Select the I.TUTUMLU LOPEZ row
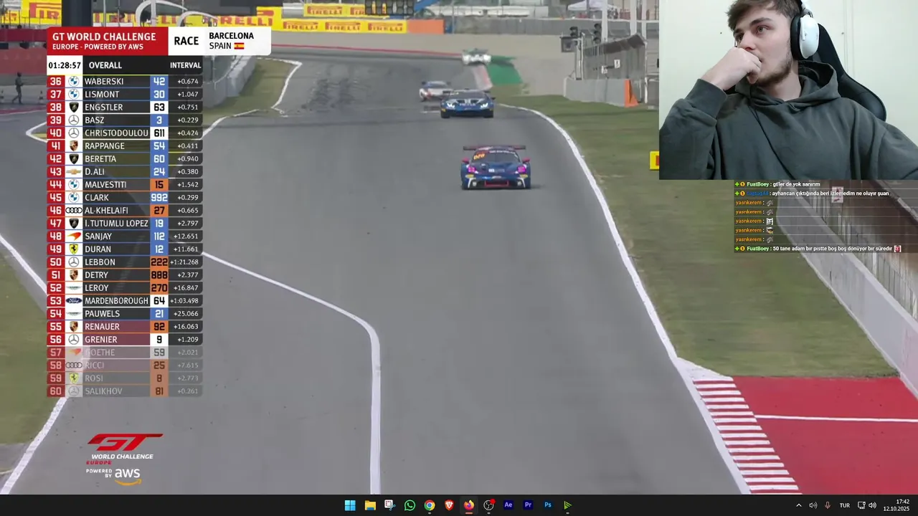Image resolution: width=918 pixels, height=516 pixels. click(x=125, y=223)
